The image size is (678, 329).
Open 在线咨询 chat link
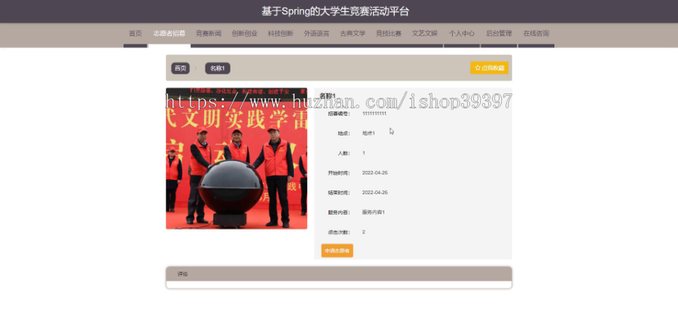coord(536,33)
